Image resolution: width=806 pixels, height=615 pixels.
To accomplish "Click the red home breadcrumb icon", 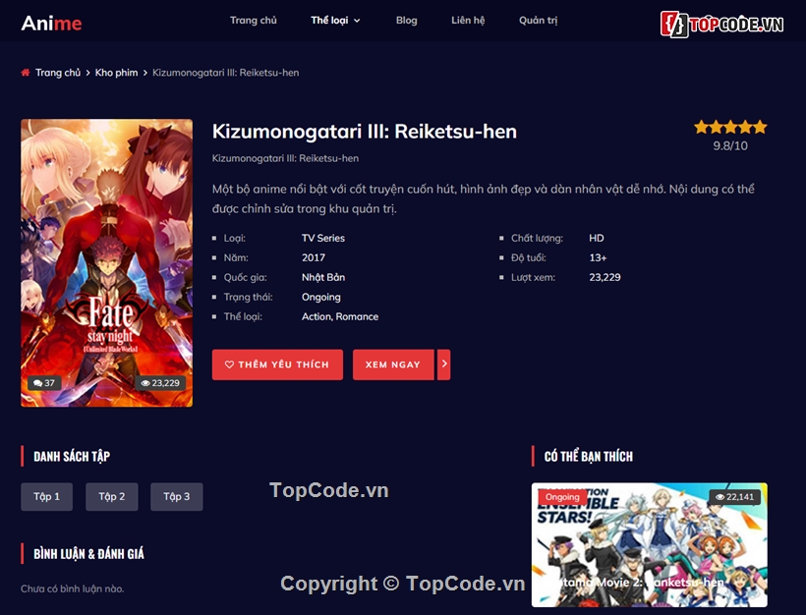I will click(x=26, y=73).
